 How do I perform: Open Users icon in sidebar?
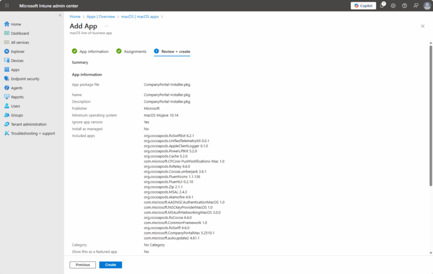(x=7, y=106)
